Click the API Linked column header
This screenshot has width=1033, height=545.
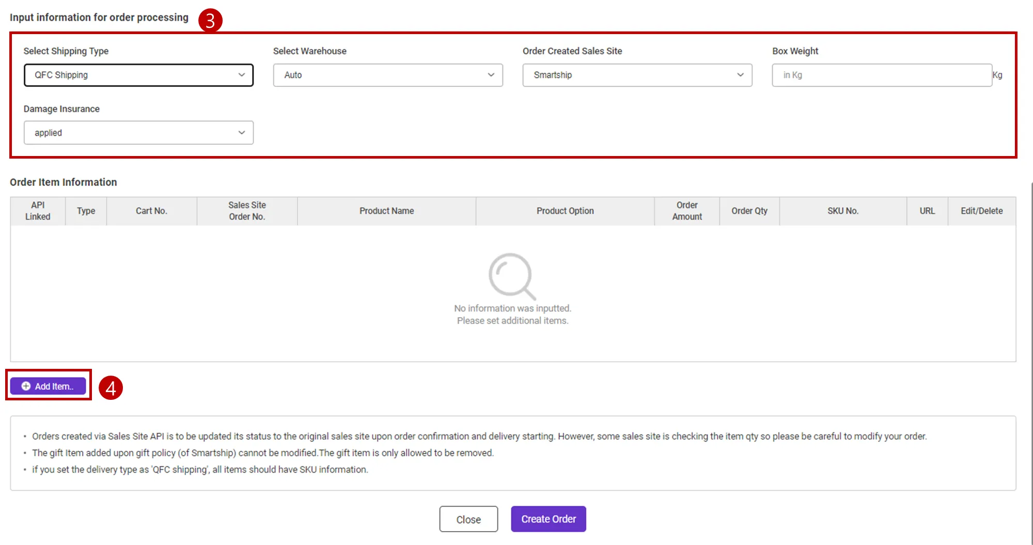pyautogui.click(x=38, y=211)
